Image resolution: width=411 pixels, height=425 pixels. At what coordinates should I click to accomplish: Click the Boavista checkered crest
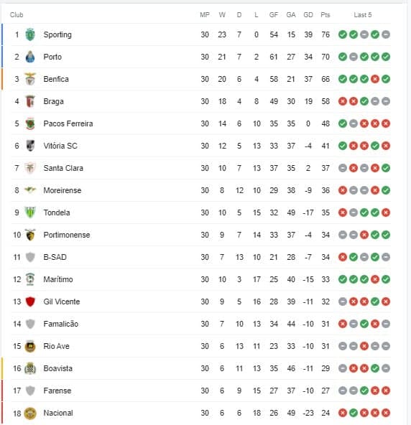(30, 368)
